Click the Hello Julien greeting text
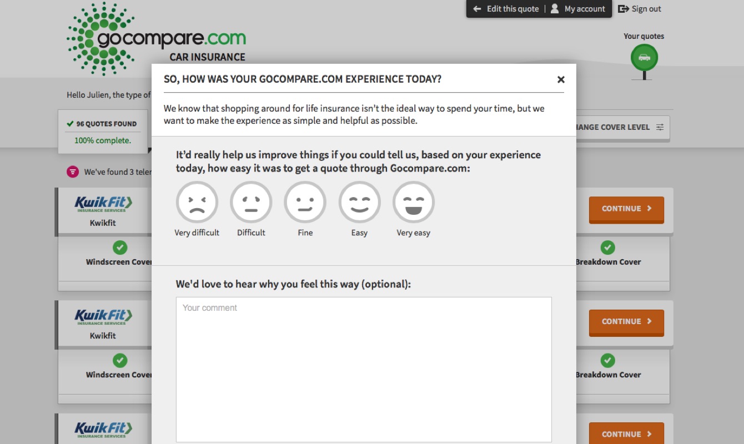 coord(108,95)
